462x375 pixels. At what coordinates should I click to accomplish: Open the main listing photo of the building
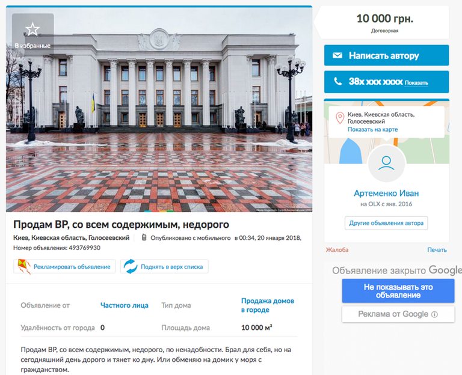click(x=159, y=109)
